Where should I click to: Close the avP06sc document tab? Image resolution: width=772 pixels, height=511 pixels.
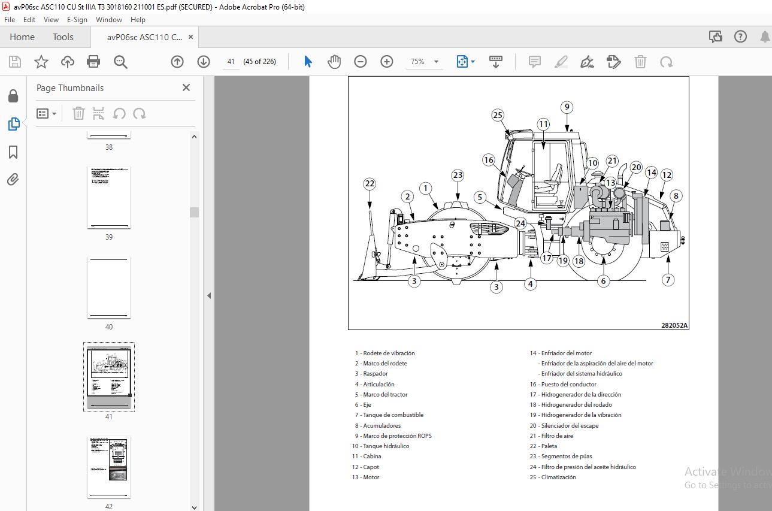pos(190,37)
